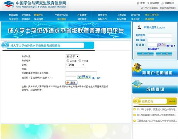The height and width of the screenshot is (139, 178).
Task: Click the MORE link in 系统公告
Action: pyautogui.click(x=172, y=101)
